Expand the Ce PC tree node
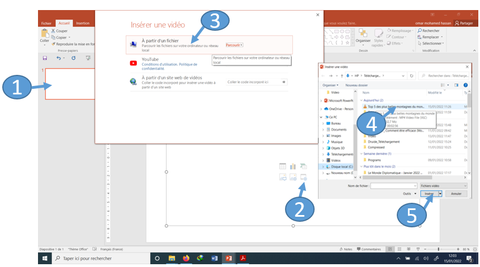The height and width of the screenshot is (267, 480). pos(321,117)
